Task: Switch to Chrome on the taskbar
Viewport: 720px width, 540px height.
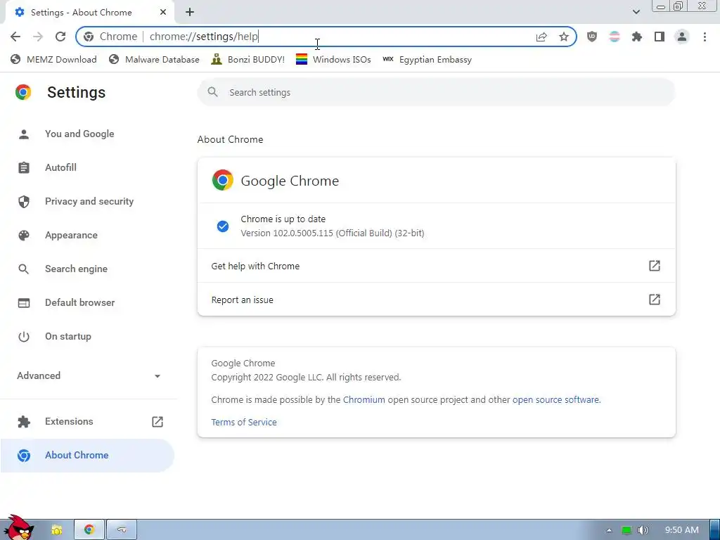Action: point(89,530)
